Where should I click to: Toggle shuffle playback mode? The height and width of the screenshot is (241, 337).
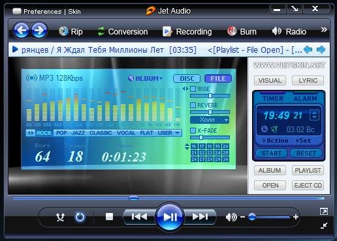60,217
